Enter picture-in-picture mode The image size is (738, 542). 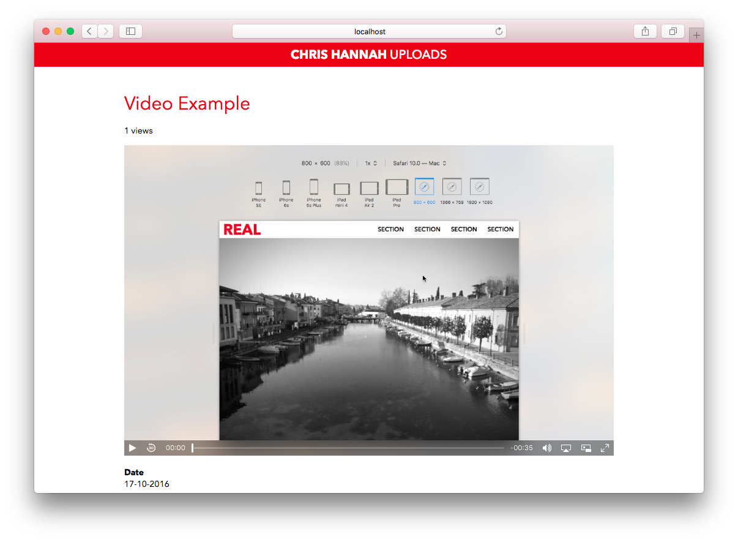[x=586, y=448]
